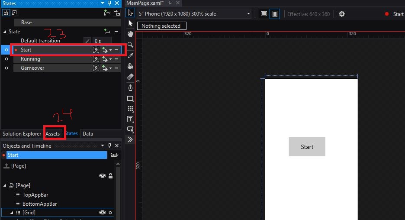Viewport: 405px width, 220px height.
Task: Toggle the [Grid] lock circle
Action: tap(110, 213)
